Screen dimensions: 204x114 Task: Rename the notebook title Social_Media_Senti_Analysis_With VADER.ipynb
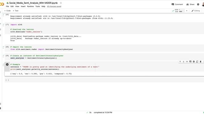coord(33,3)
